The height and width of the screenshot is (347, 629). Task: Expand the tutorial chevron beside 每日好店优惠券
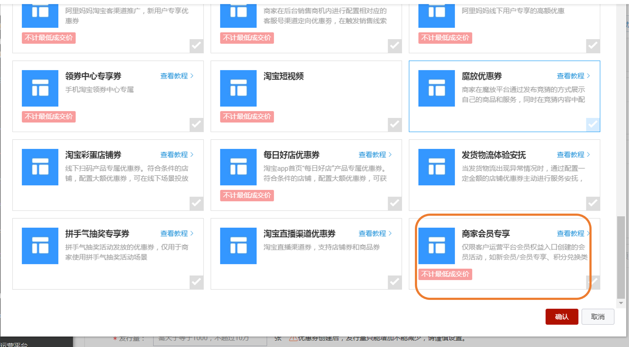tap(391, 155)
